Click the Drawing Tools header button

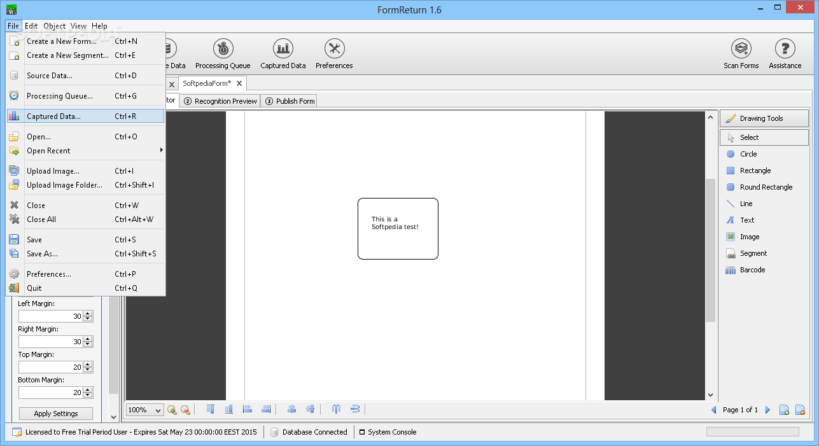[x=764, y=118]
